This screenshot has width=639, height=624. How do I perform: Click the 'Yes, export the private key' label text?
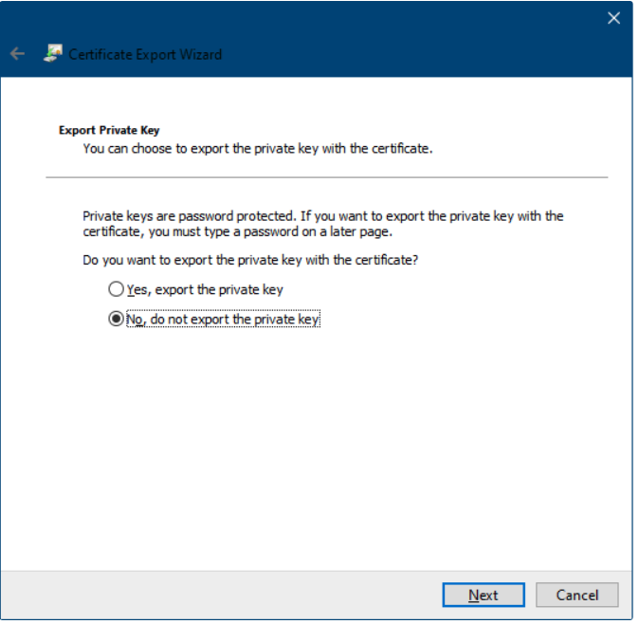click(205, 289)
